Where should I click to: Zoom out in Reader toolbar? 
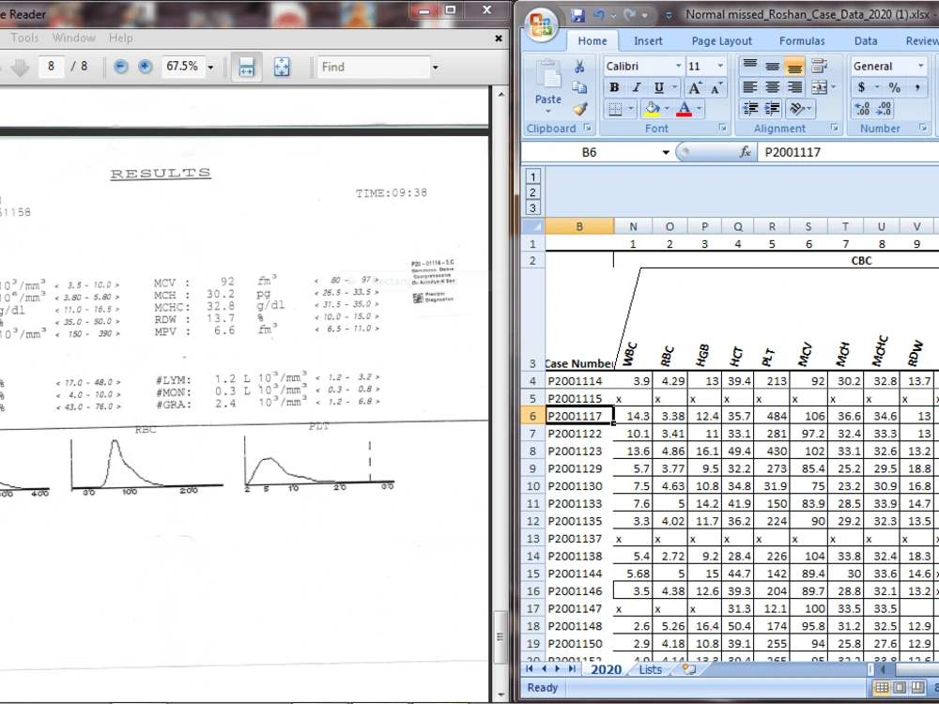120,67
